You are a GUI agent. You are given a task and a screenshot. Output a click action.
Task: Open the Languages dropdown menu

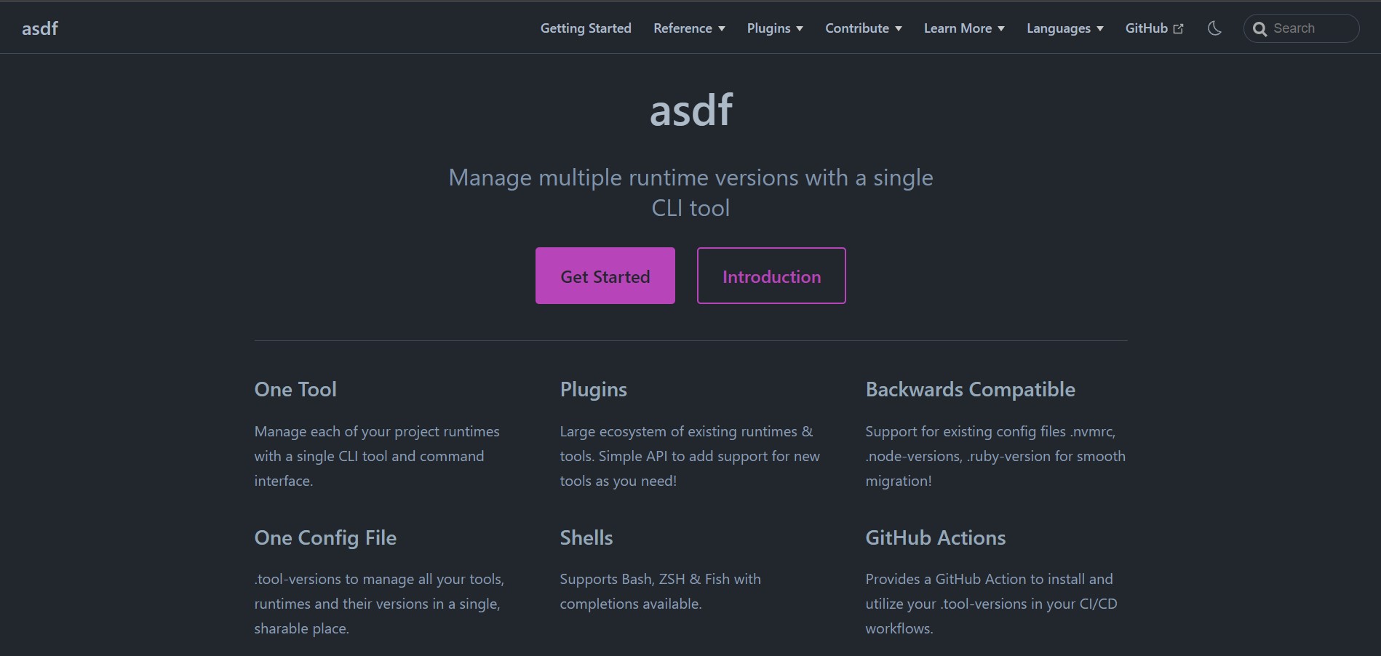click(x=1065, y=28)
